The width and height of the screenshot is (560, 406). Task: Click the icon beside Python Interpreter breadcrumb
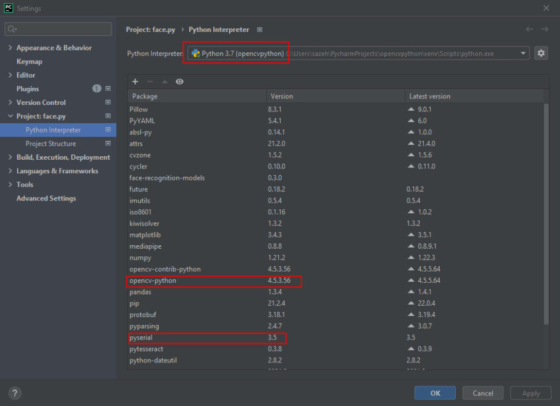click(260, 29)
